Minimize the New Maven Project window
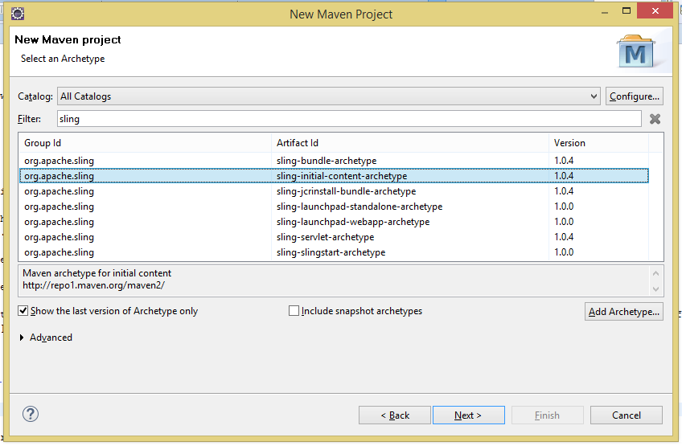 (x=605, y=13)
